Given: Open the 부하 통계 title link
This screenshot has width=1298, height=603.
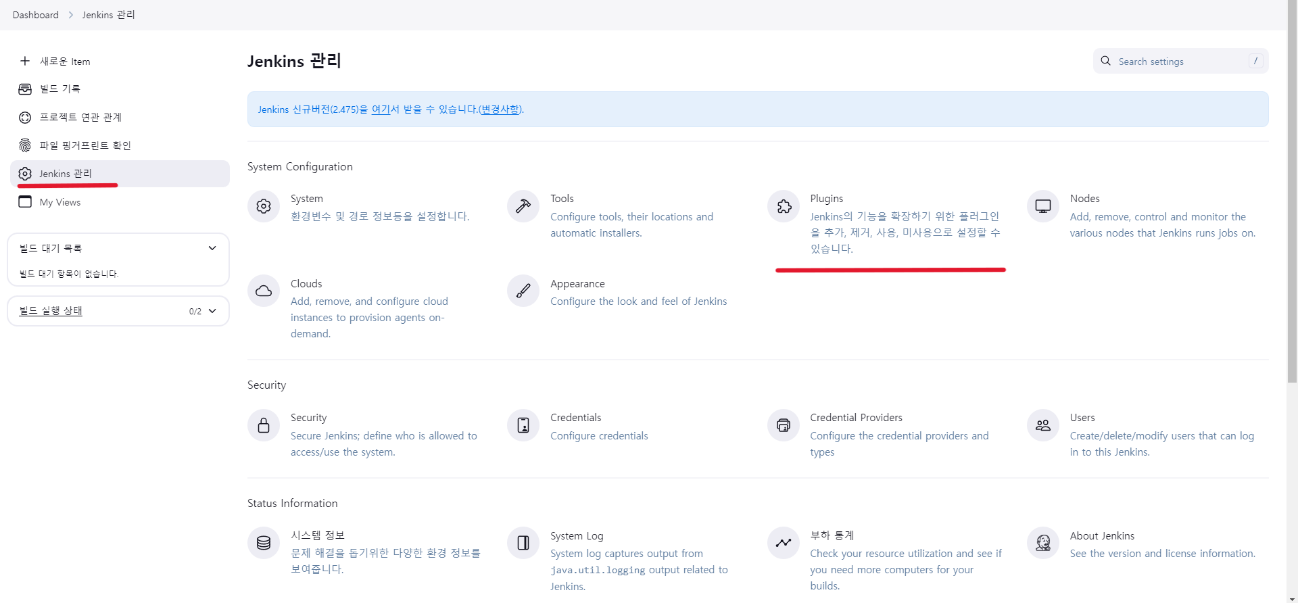Looking at the screenshot, I should (x=832, y=535).
